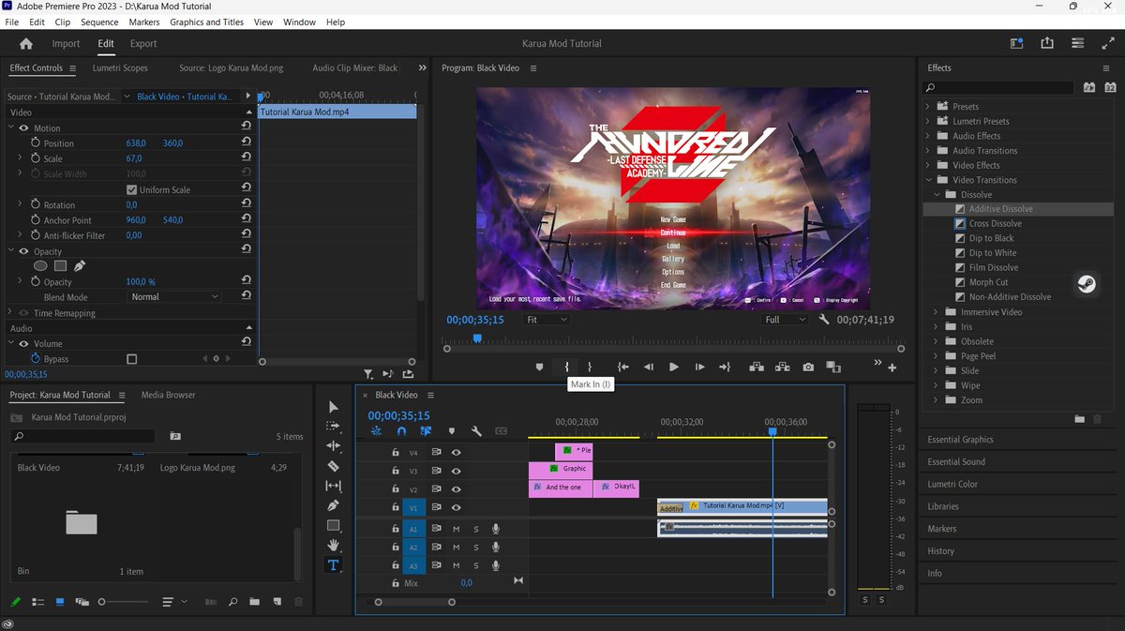Open the Fit zoom level dropdown
Viewport: 1125px width, 631px height.
click(546, 320)
